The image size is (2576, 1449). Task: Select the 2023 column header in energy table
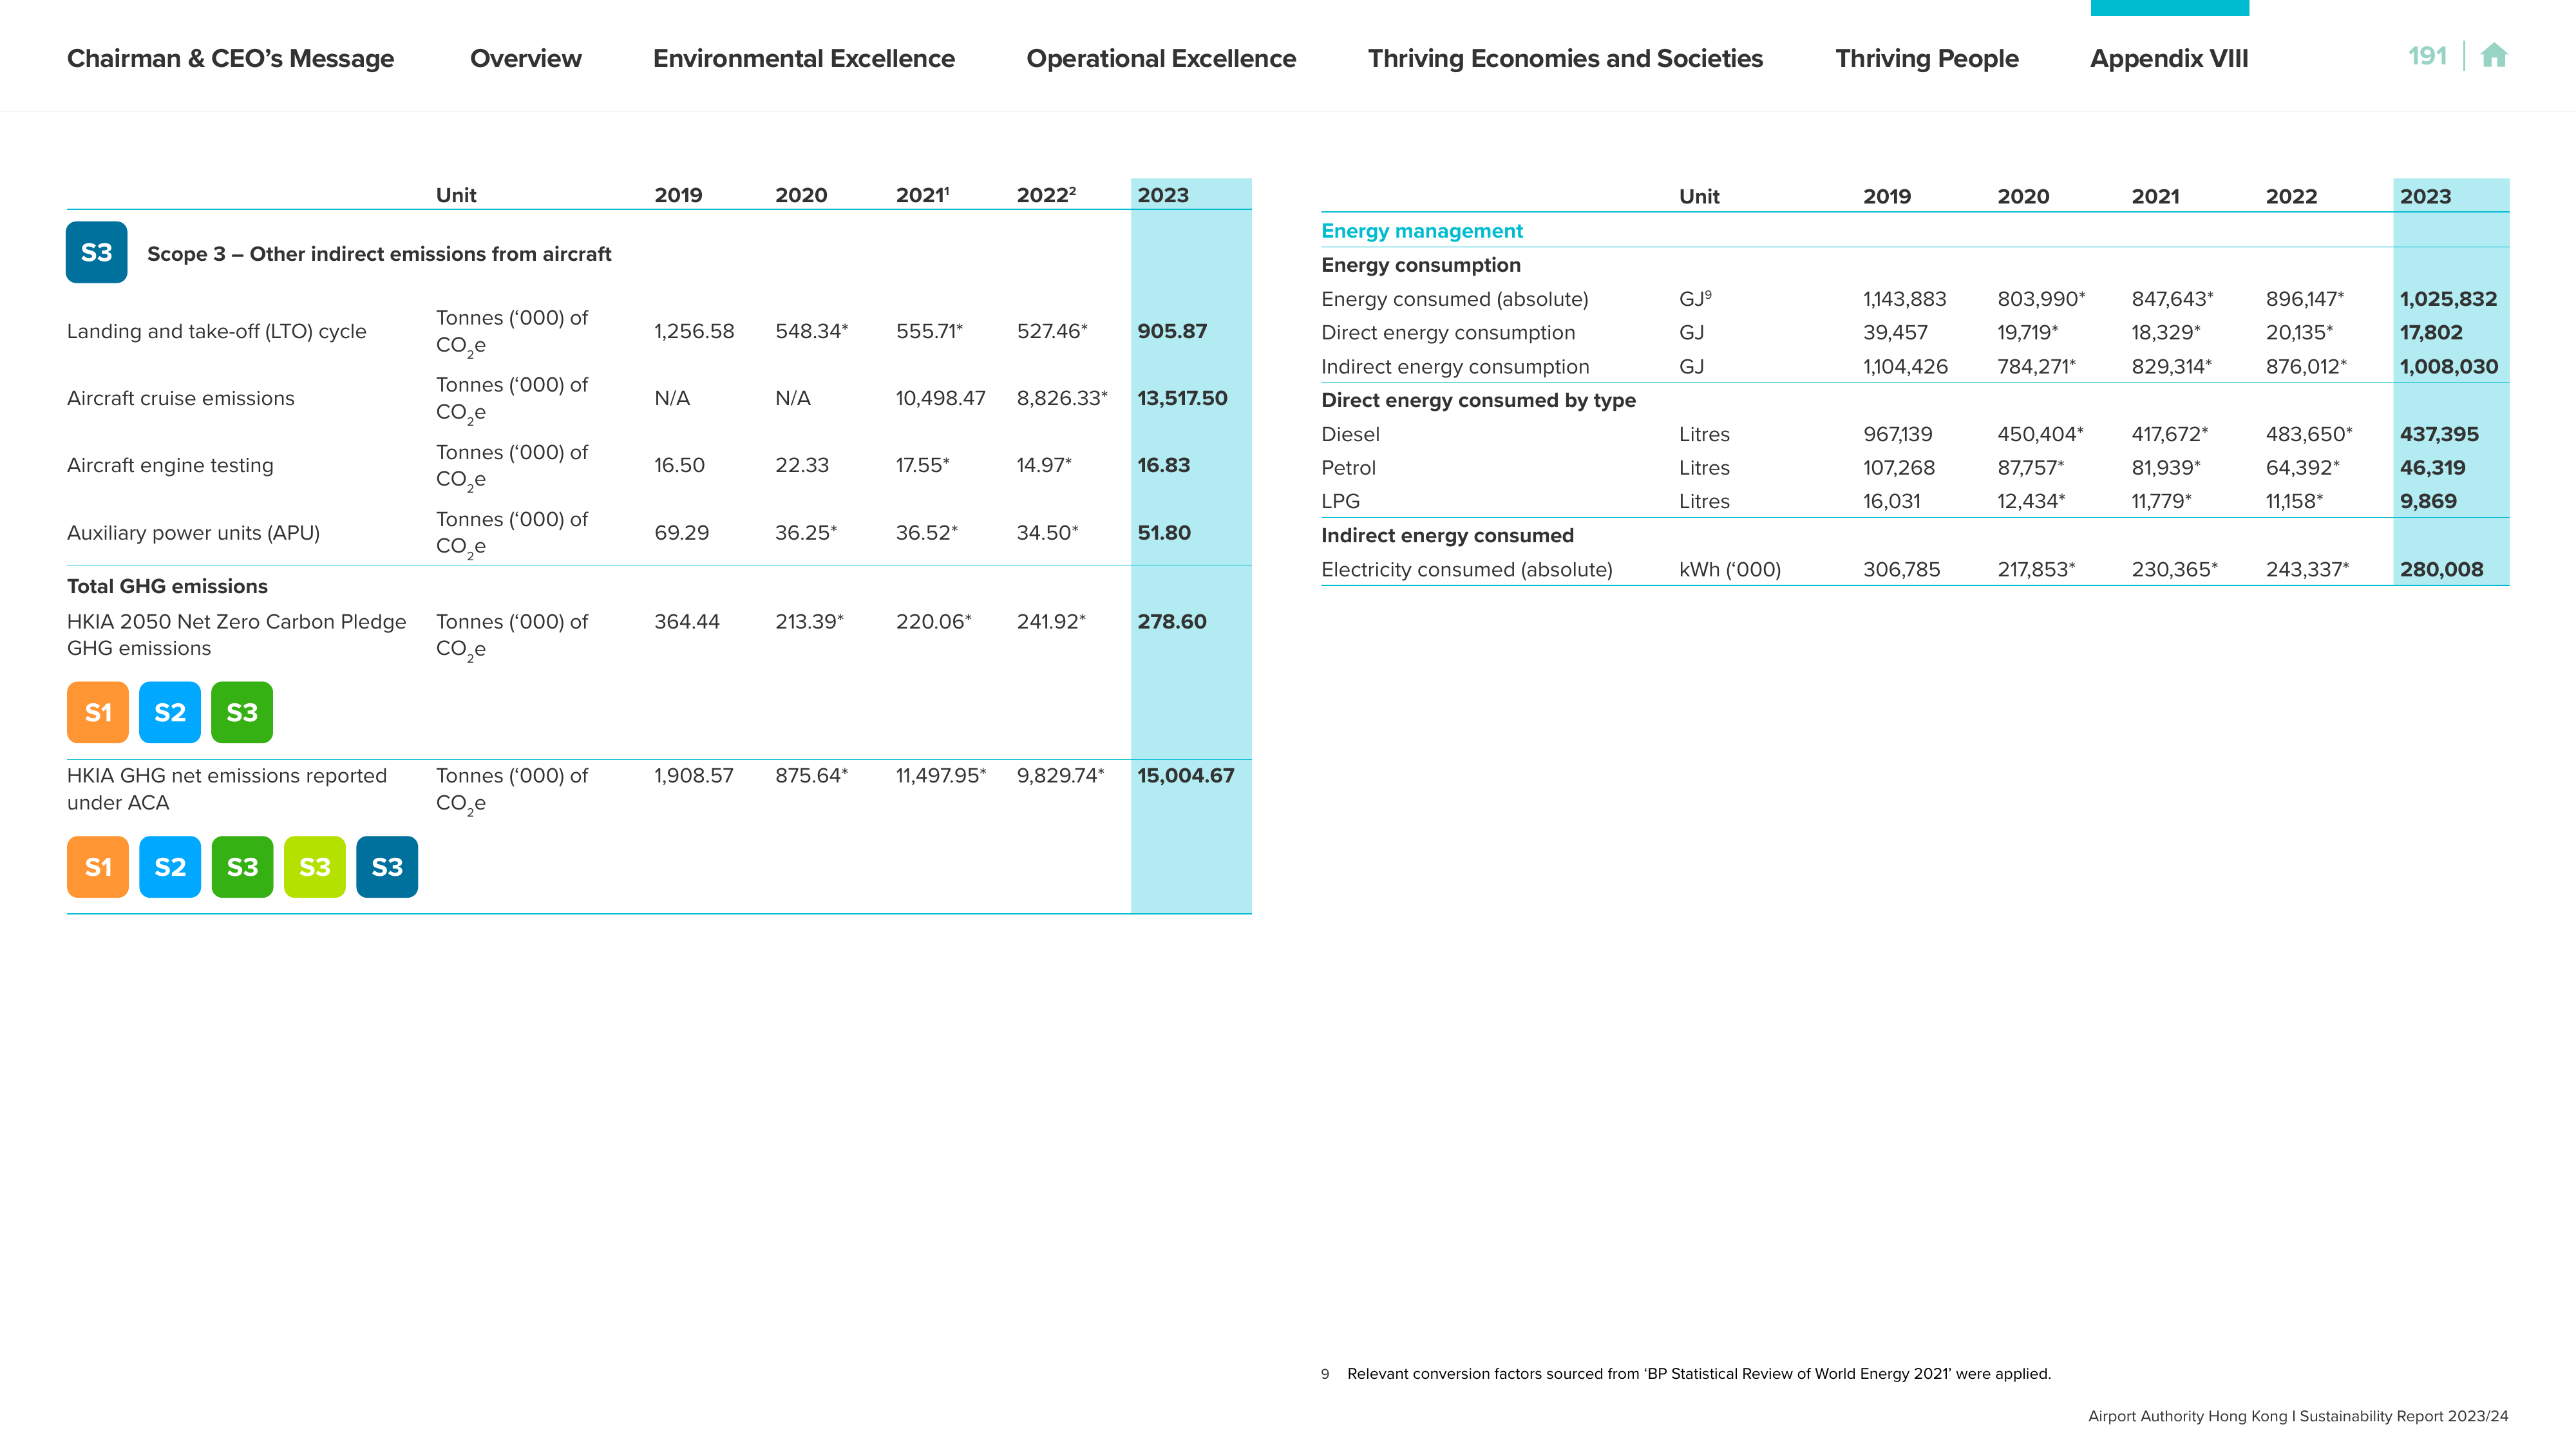tap(2425, 197)
